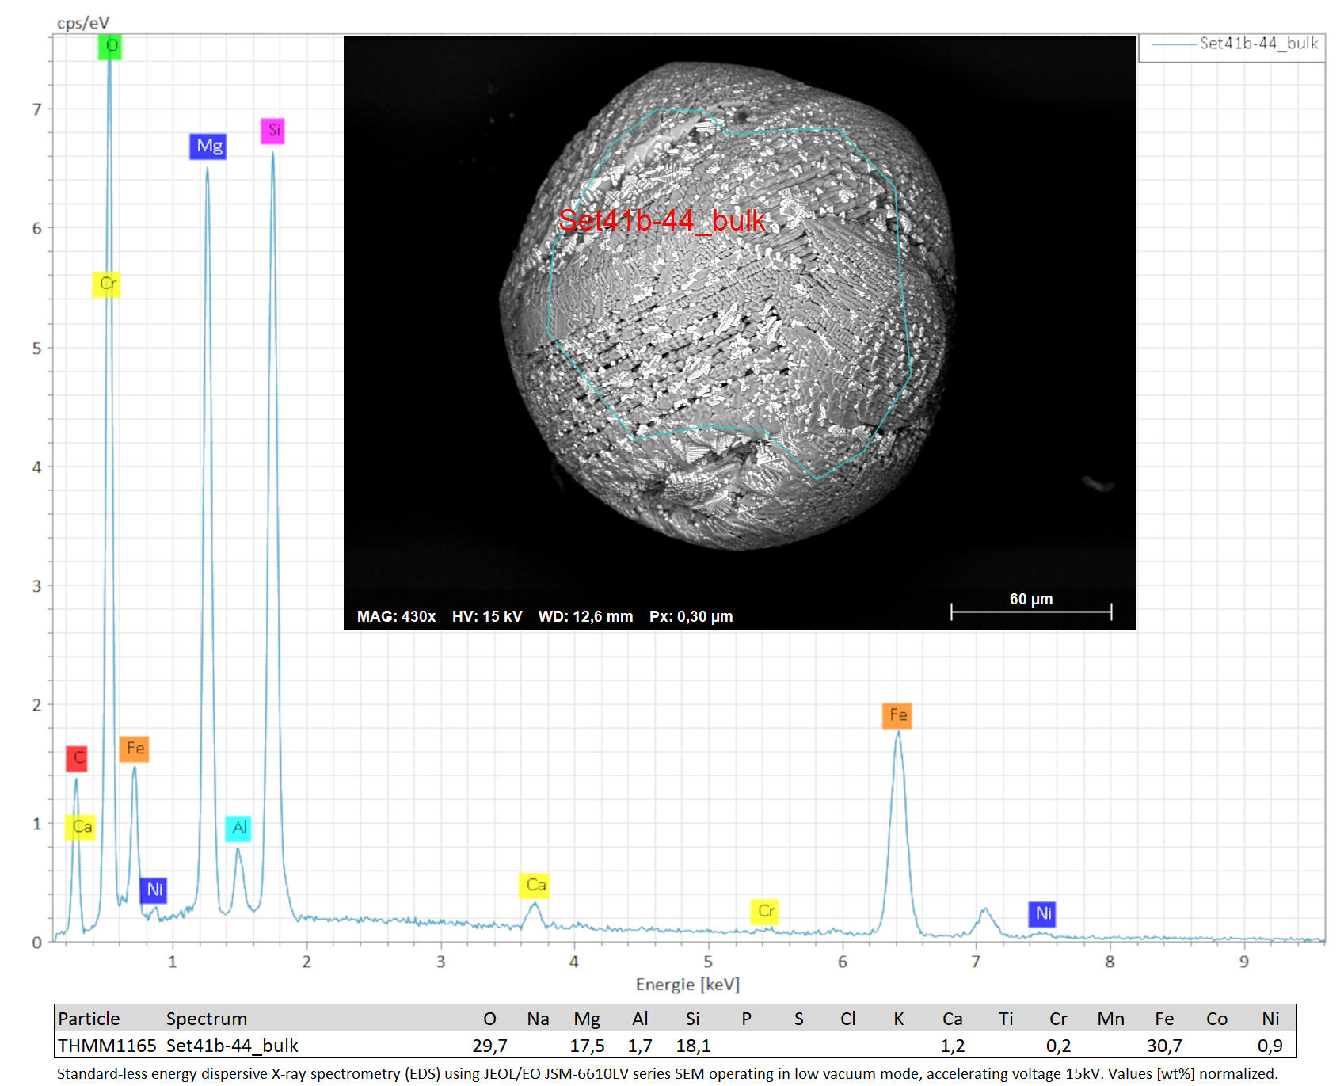This screenshot has width=1344, height=1086.
Task: Click the Na column header
Action: tap(538, 1019)
